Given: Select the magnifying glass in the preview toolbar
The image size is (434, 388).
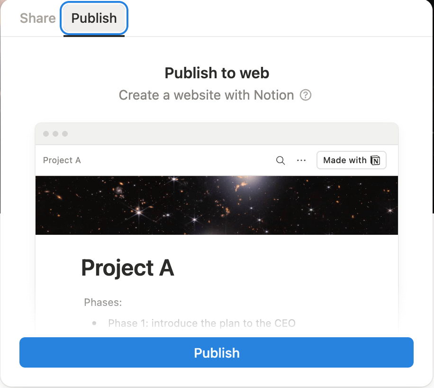Looking at the screenshot, I should coord(280,160).
